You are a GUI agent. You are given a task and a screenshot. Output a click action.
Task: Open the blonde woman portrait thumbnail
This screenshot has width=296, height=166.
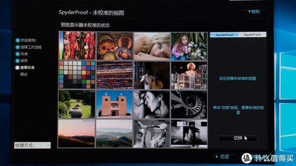152,46
